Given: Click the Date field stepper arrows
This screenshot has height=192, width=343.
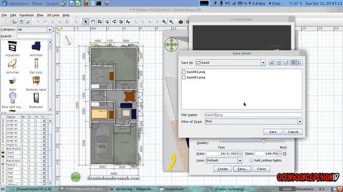Looking at the screenshot, I should [x=241, y=154].
